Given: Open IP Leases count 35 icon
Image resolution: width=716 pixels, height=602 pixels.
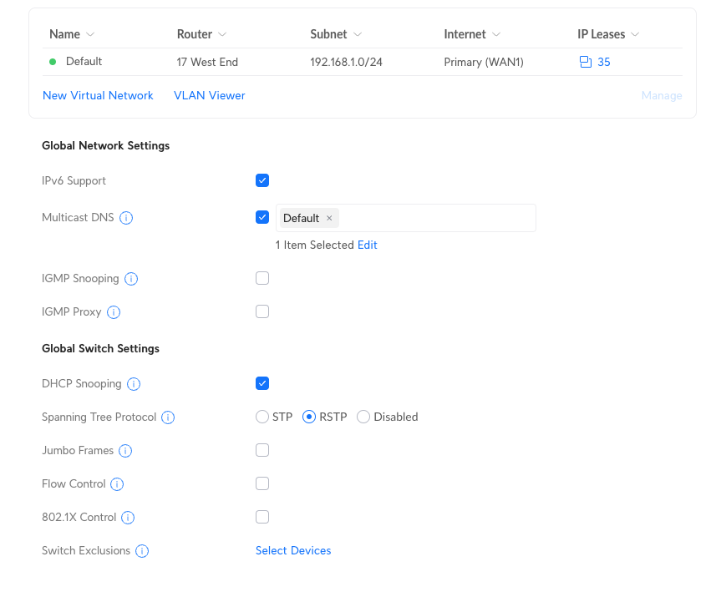Looking at the screenshot, I should click(x=586, y=62).
